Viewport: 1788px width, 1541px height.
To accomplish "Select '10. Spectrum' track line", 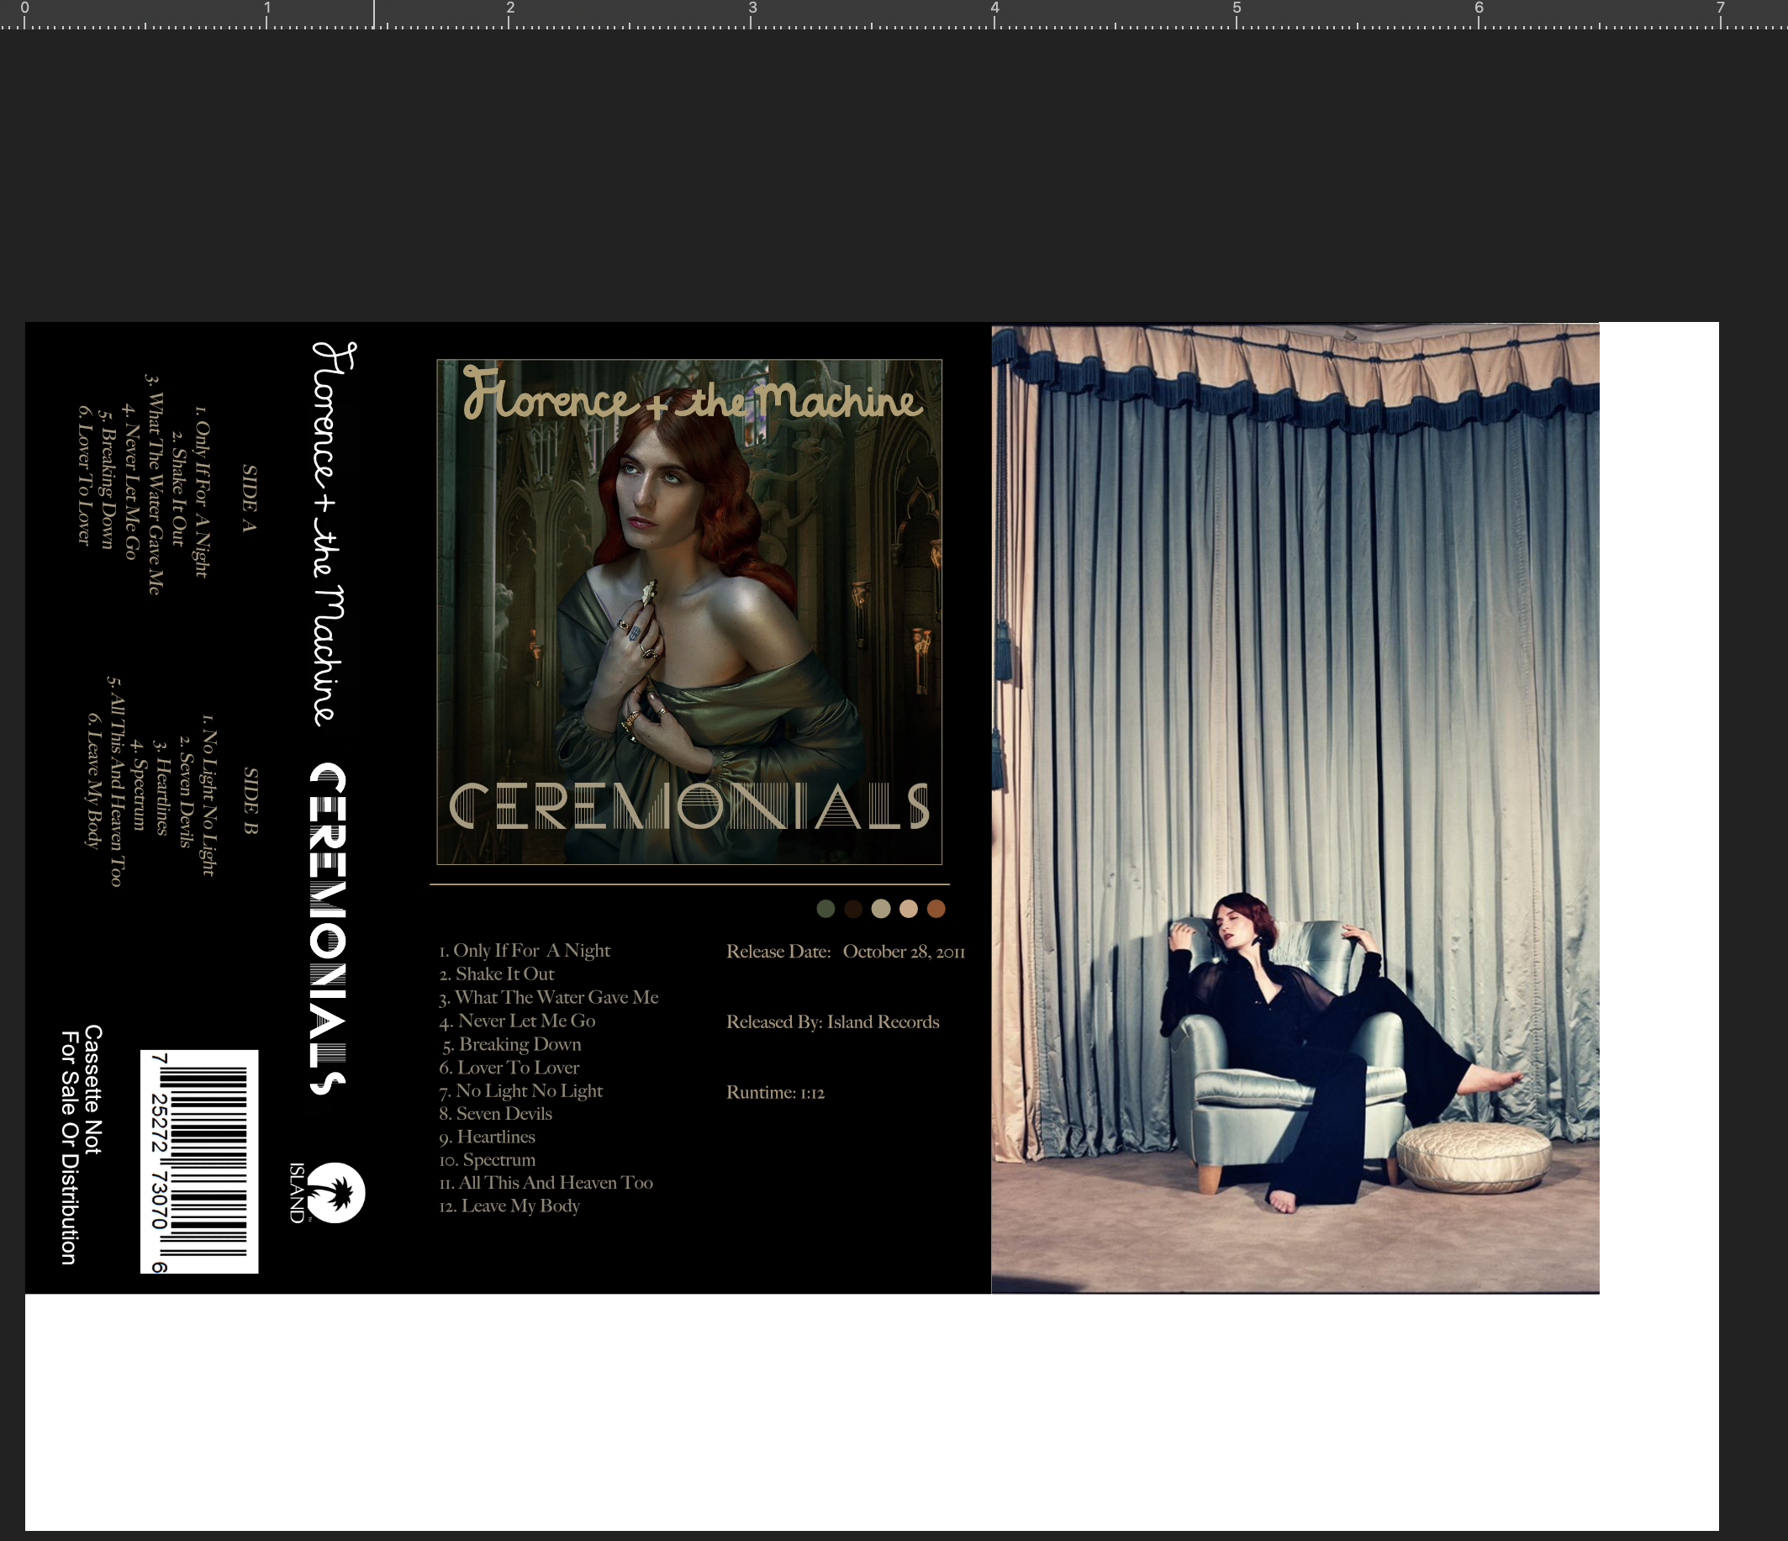I will coord(488,1159).
